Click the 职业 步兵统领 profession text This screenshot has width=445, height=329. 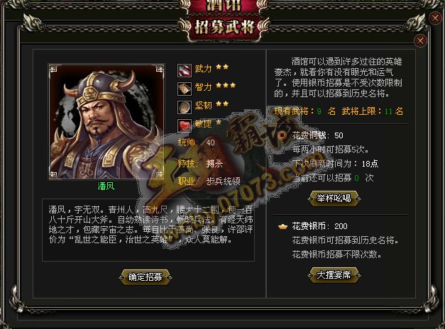(x=209, y=181)
